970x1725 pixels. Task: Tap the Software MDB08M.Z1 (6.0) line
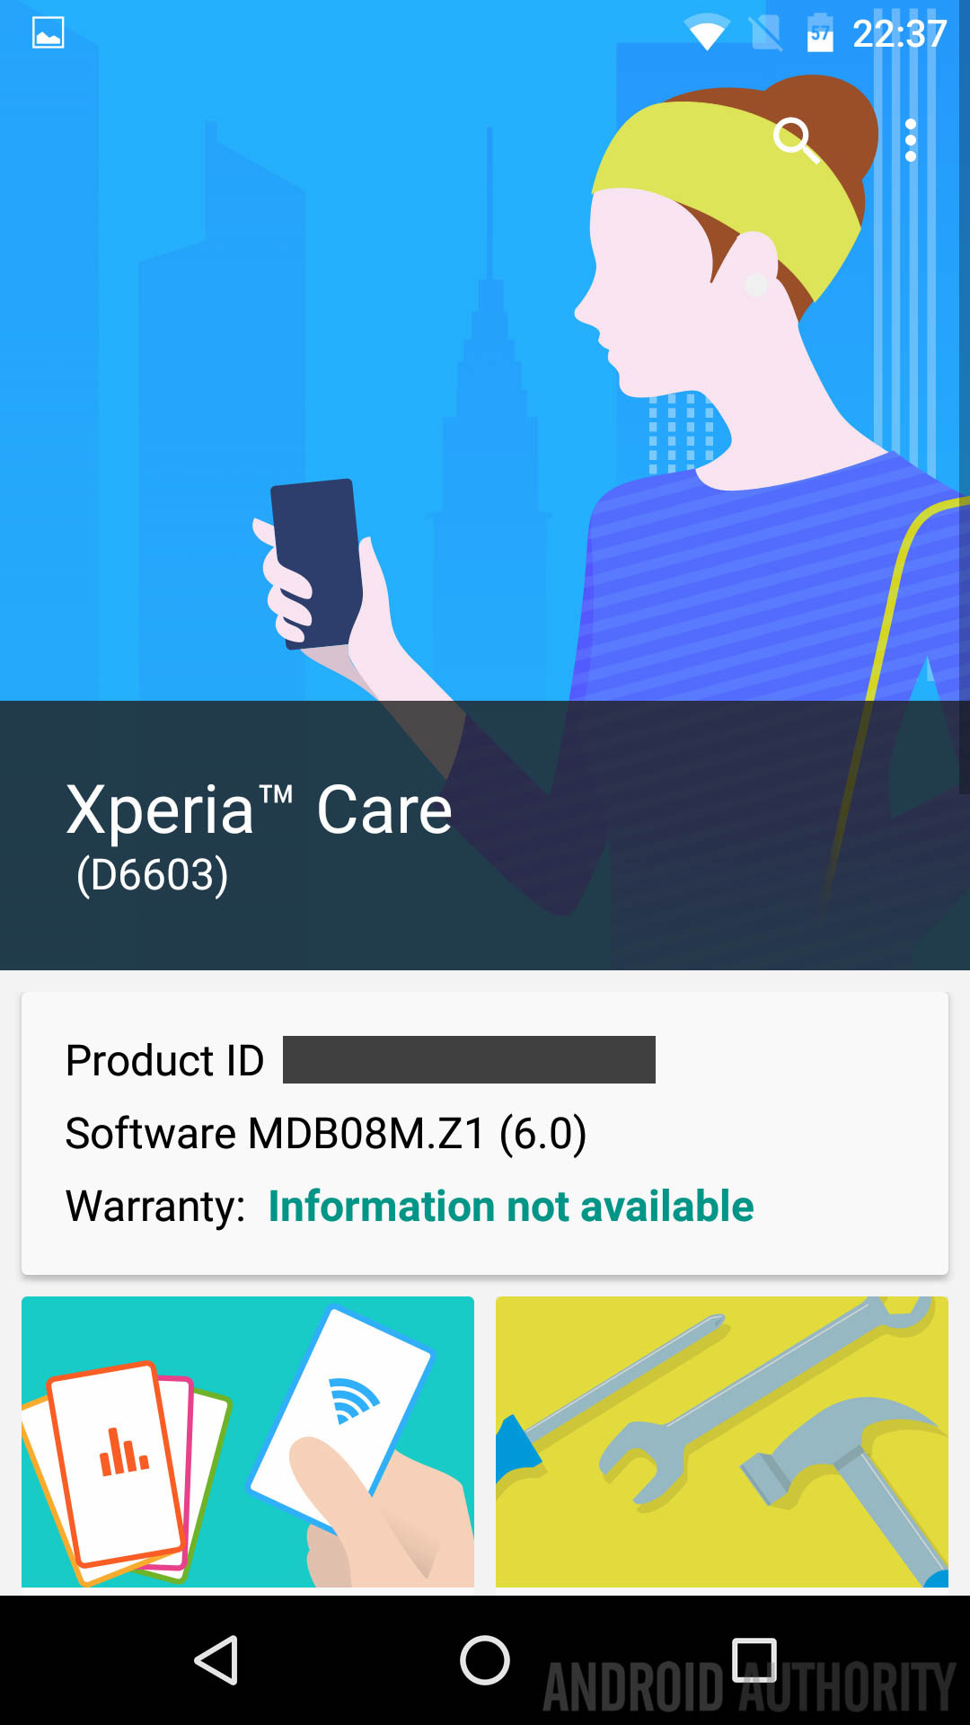point(326,1133)
